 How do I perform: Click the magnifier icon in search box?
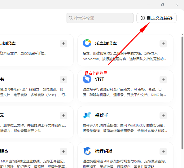coord(71,18)
